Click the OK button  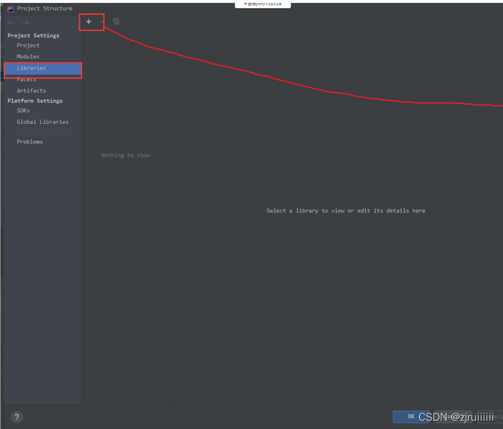click(411, 416)
